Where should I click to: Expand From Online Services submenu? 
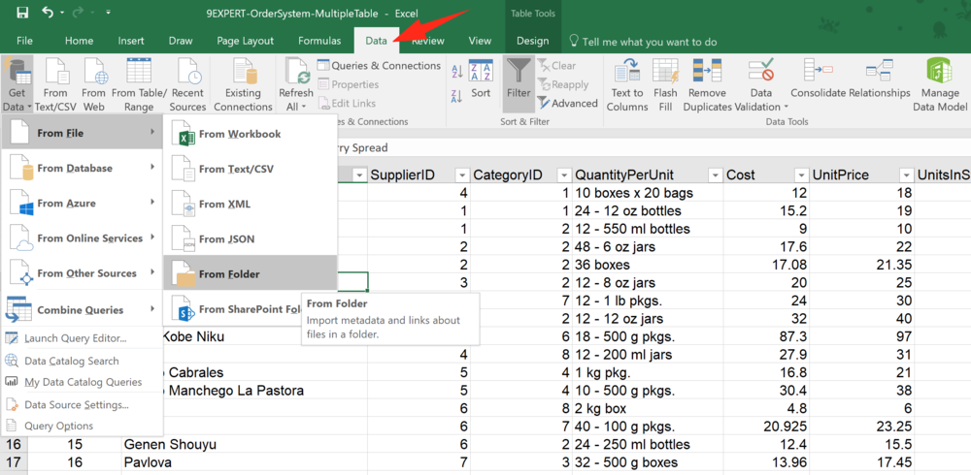pyautogui.click(x=82, y=238)
